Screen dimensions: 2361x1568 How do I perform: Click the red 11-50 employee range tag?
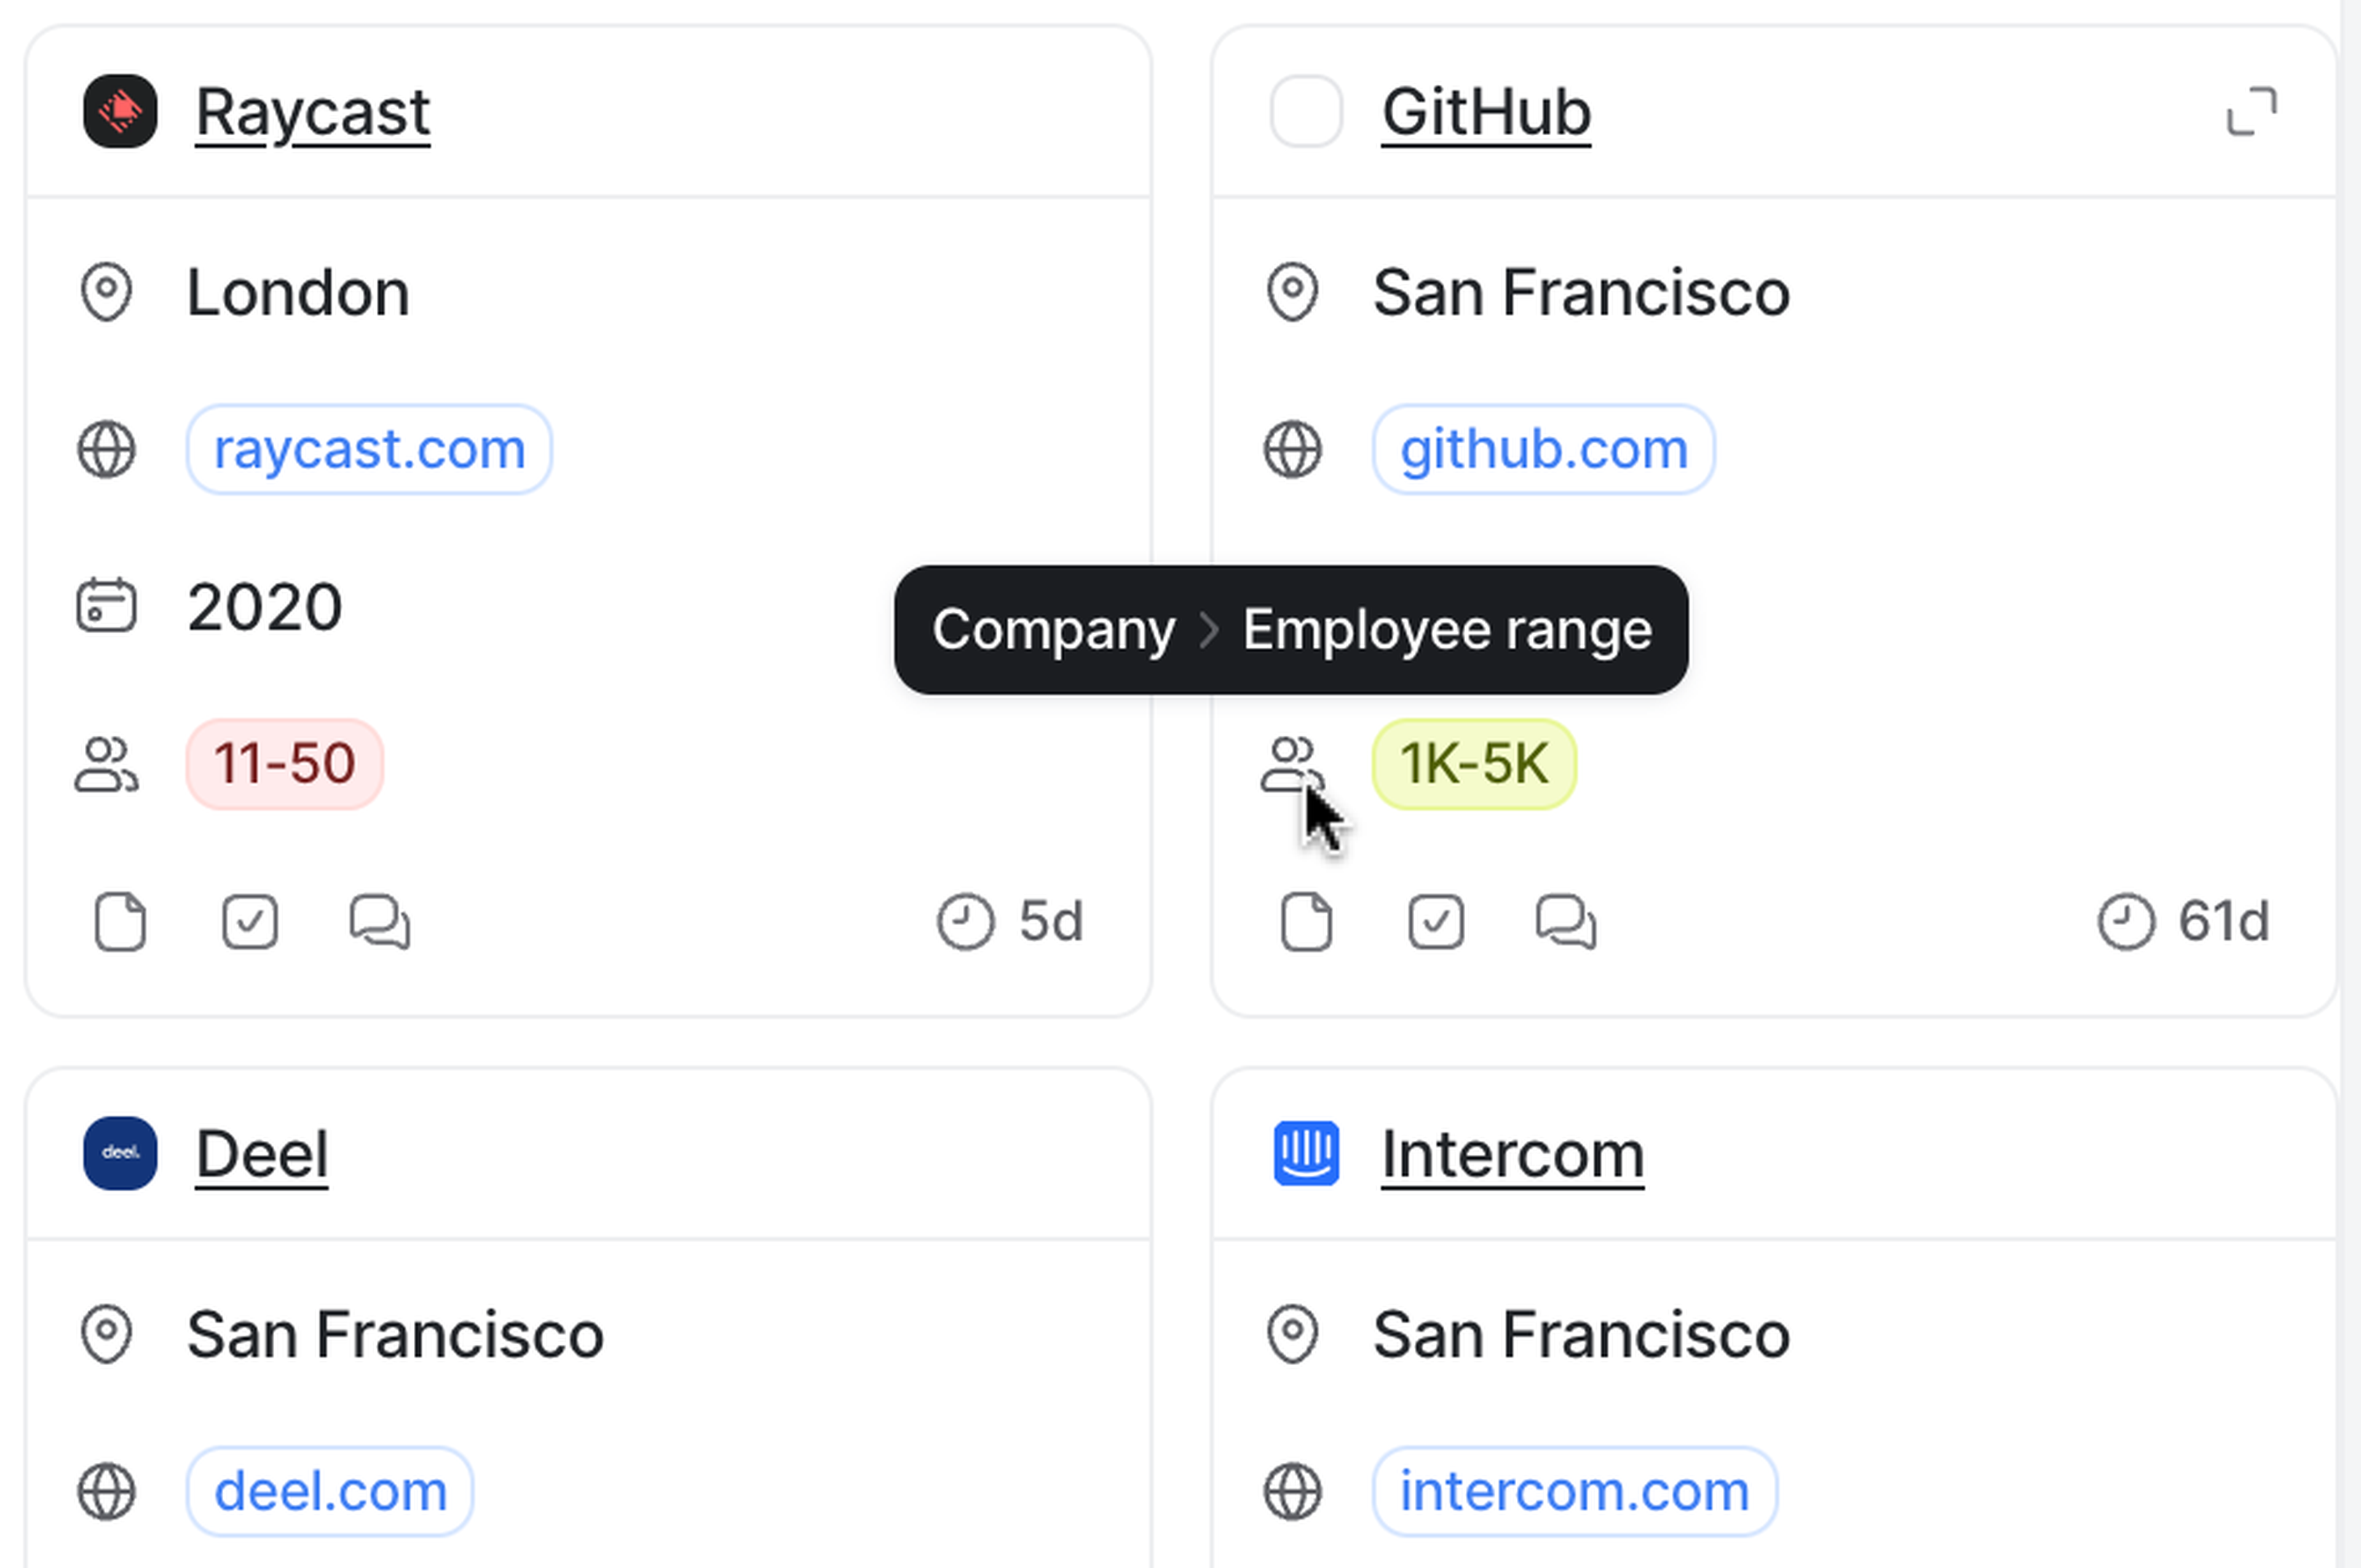284,764
